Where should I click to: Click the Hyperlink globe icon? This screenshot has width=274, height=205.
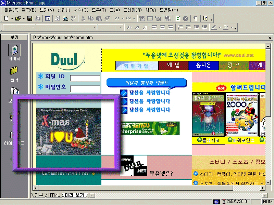(x=168, y=18)
